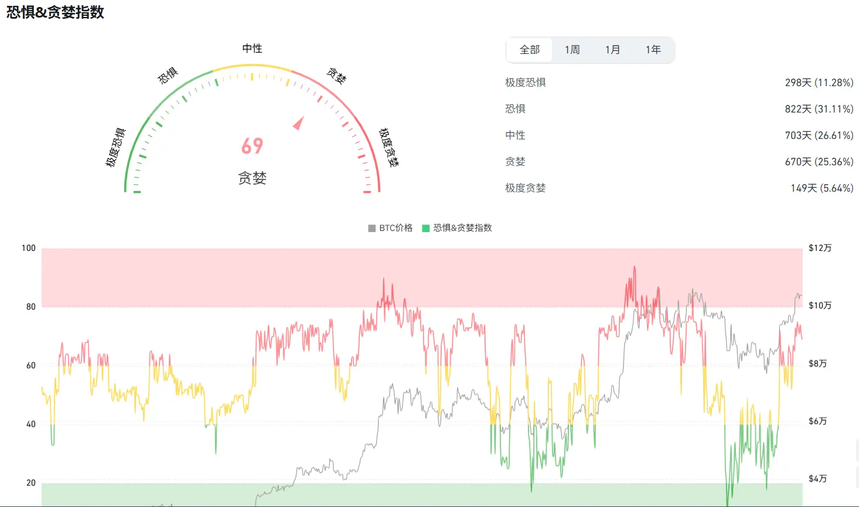The width and height of the screenshot is (859, 507).
Task: Click the 恐惧&贪婪指数 page heading
Action: tap(55, 12)
